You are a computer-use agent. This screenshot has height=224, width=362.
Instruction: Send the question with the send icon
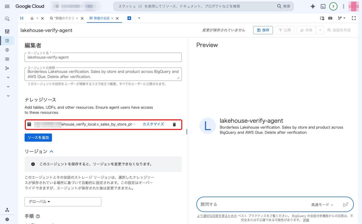point(346,205)
